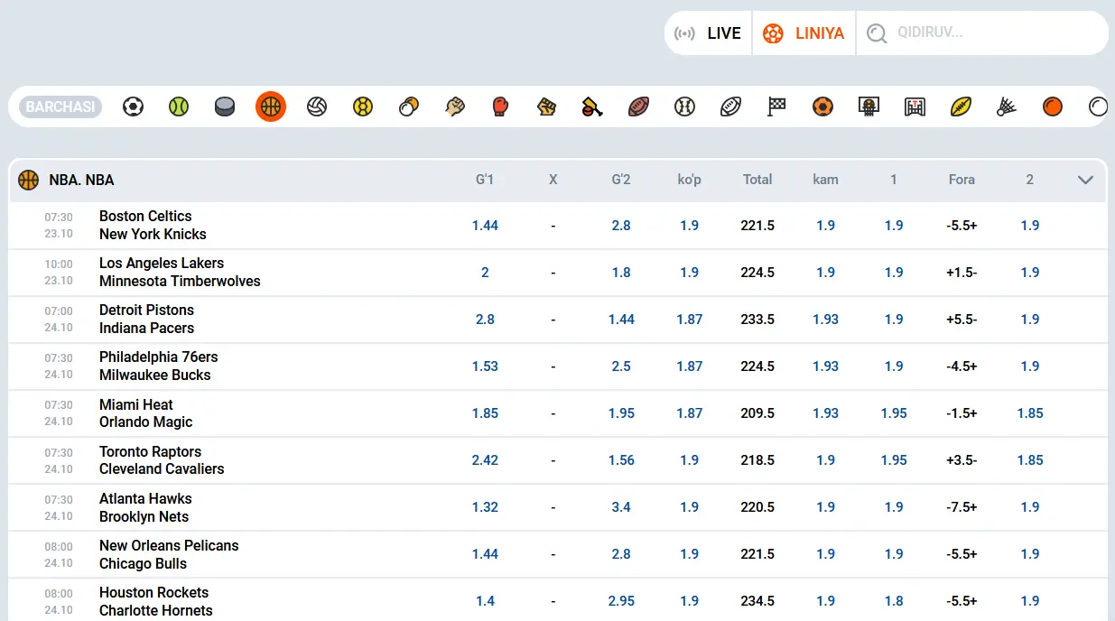1115x621 pixels.
Task: Open Detroit Pistons vs Indiana Pacers match
Action: tap(146, 319)
